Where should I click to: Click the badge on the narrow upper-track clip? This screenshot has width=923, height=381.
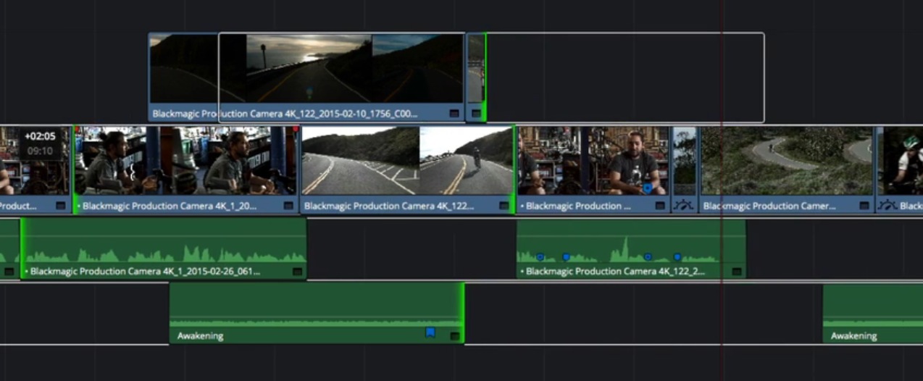476,114
